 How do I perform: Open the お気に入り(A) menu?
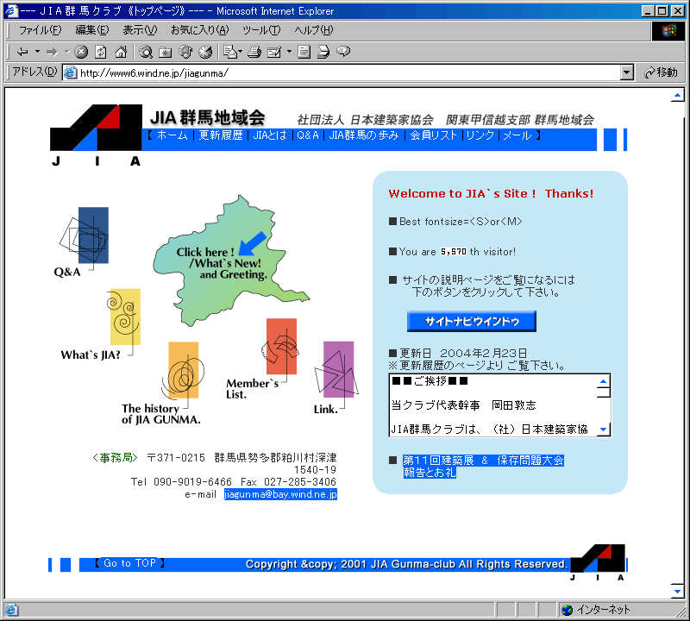pyautogui.click(x=200, y=30)
